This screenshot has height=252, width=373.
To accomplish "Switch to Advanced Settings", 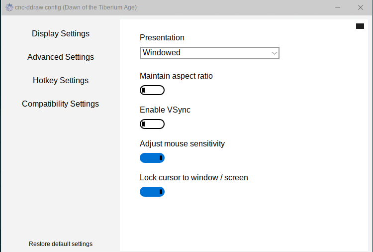I will (61, 57).
